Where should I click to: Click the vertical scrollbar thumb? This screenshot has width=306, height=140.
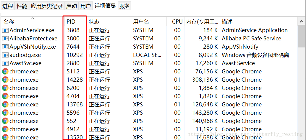tap(302, 36)
